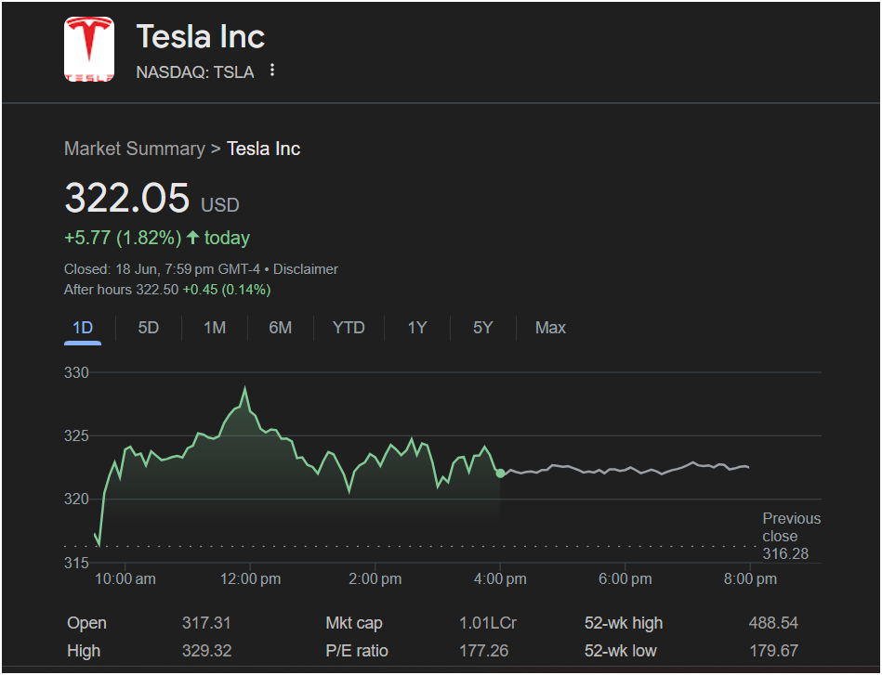This screenshot has height=675, width=882.
Task: Show the 6M time range chart
Action: coord(280,328)
